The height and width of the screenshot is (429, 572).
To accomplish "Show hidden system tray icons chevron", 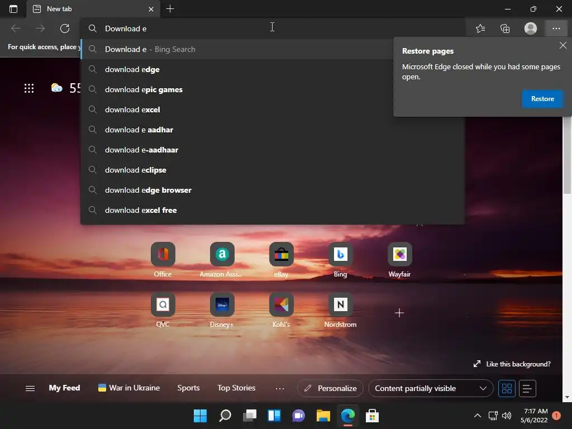I will 477,416.
